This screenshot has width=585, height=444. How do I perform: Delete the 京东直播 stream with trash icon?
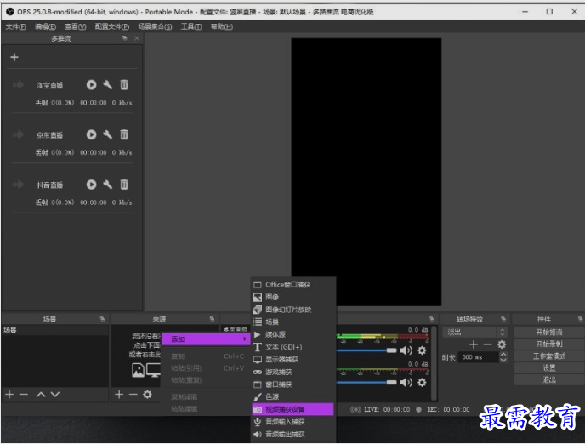(124, 134)
